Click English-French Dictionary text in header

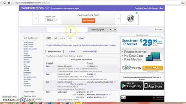point(146,8)
